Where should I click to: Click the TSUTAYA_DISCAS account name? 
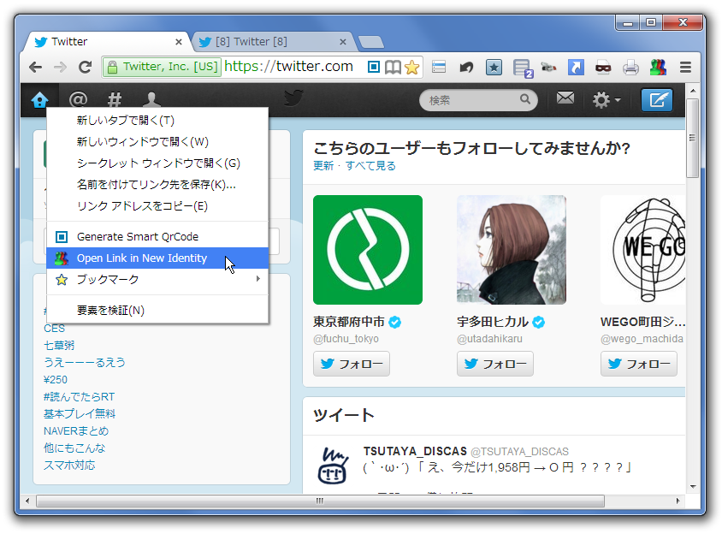pyautogui.click(x=415, y=451)
